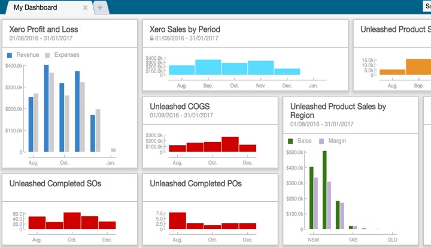Toggle green Sales legend swatch
431x248 pixels.
click(290, 141)
